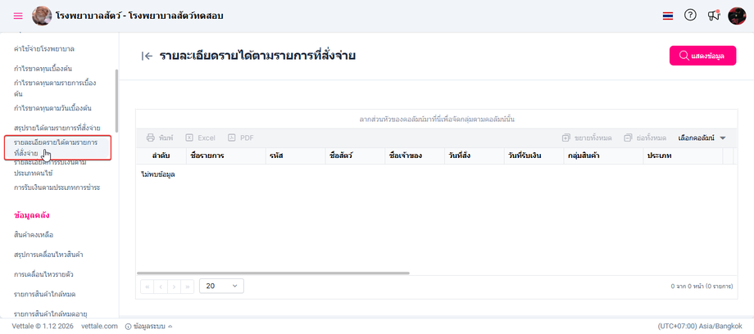Click the ข้อมูลคลัง section heading
The height and width of the screenshot is (334, 754).
click(x=32, y=215)
